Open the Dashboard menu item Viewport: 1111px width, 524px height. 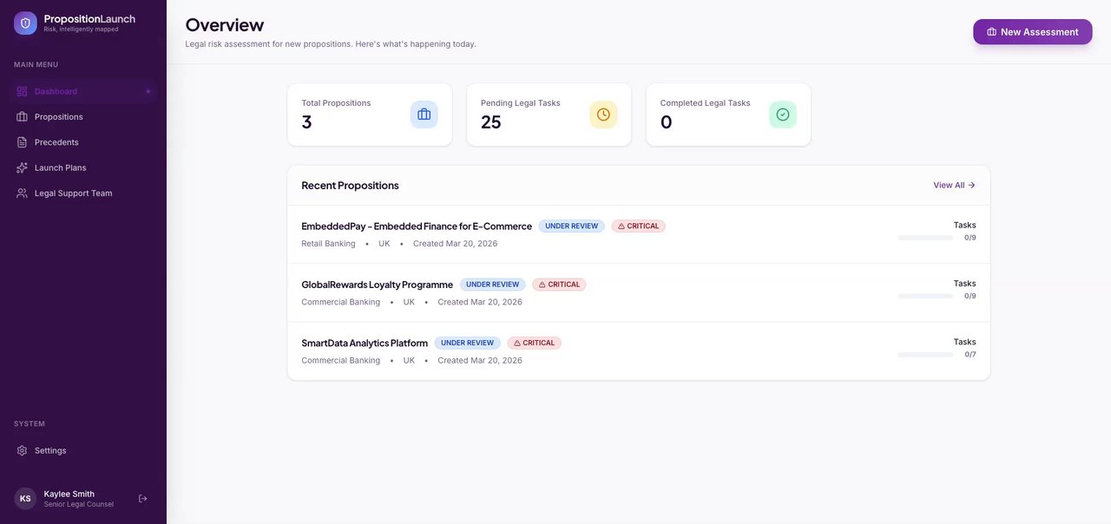click(56, 91)
